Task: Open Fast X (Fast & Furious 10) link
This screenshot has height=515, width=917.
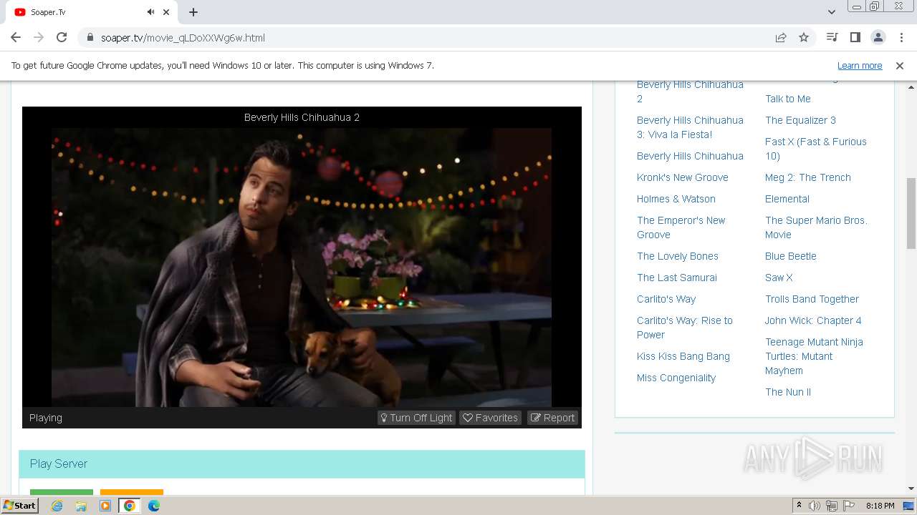Action: [x=815, y=149]
